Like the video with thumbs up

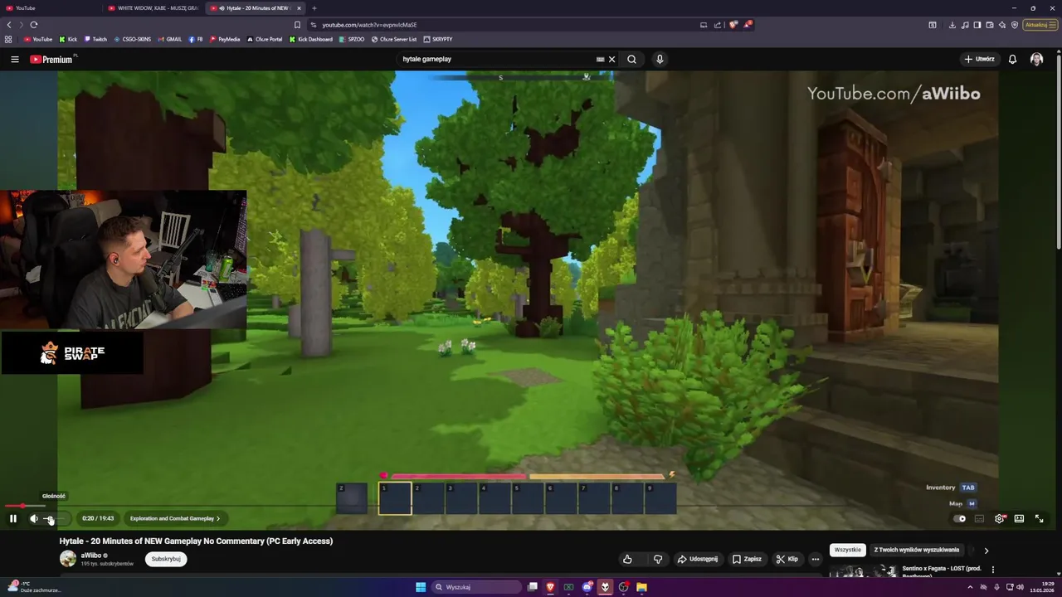point(627,559)
